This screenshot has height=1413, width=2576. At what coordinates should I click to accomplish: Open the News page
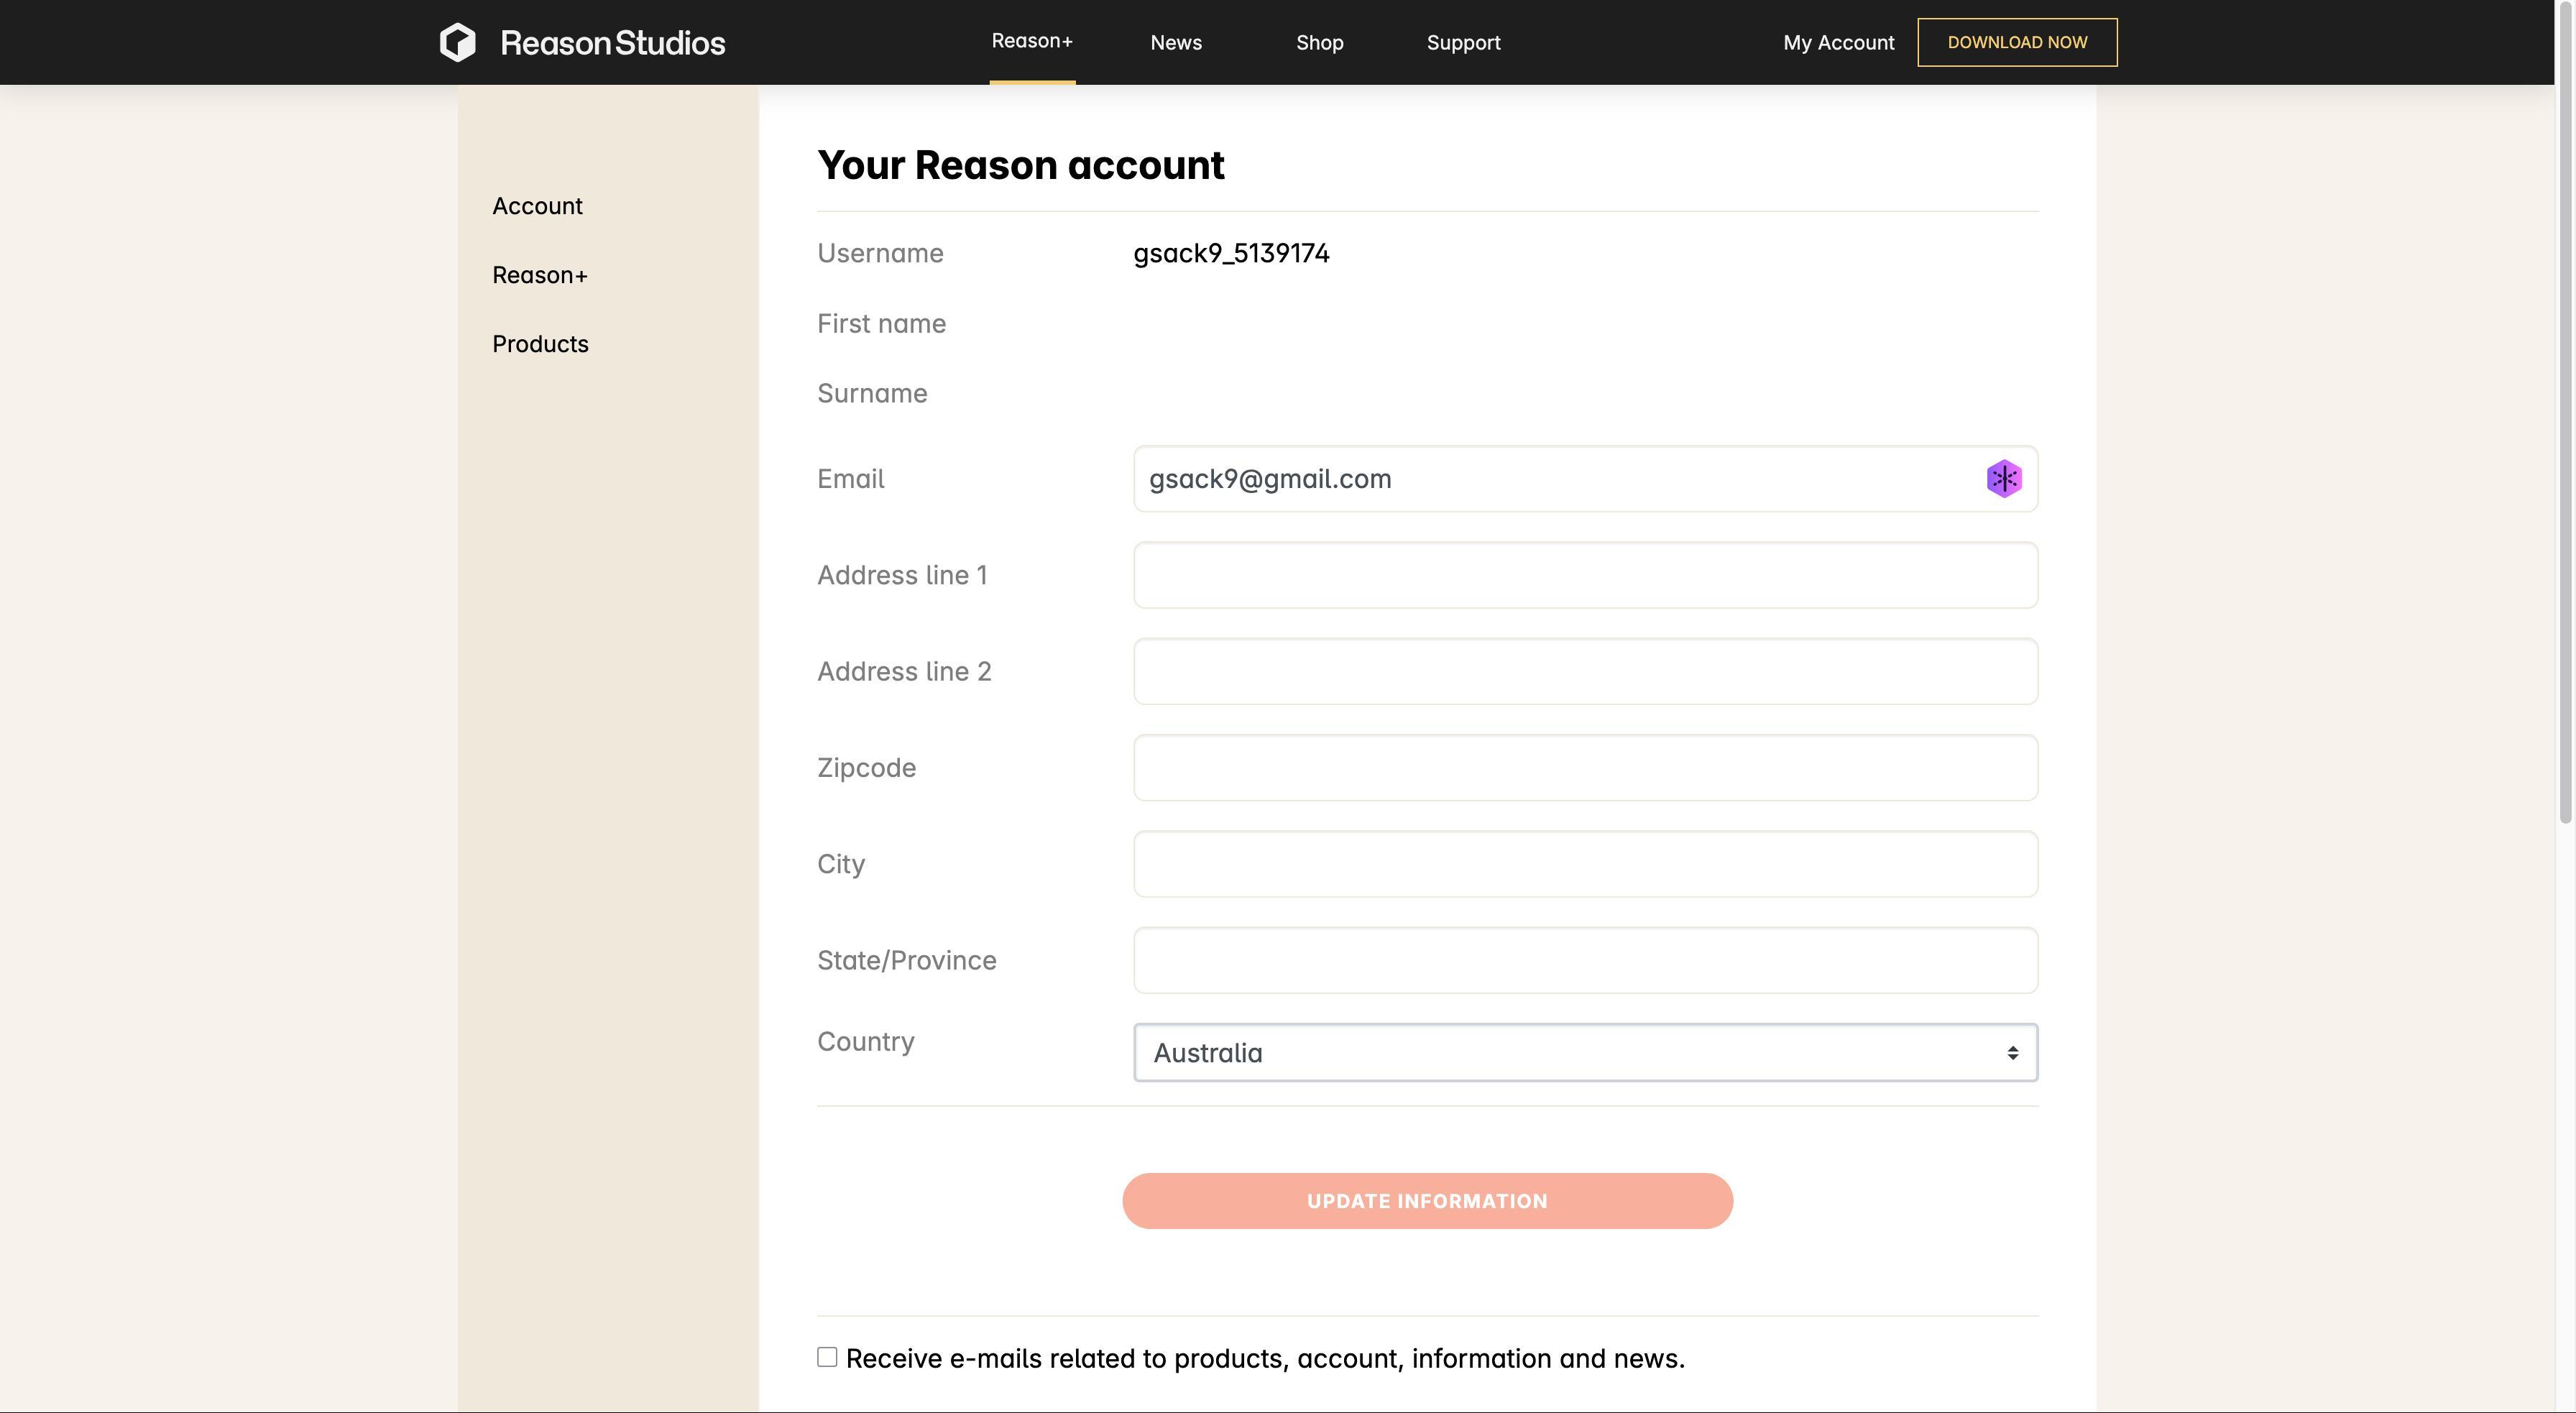click(x=1175, y=42)
